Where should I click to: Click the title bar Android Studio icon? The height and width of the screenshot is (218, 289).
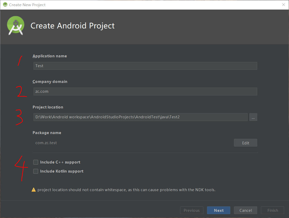click(5, 5)
